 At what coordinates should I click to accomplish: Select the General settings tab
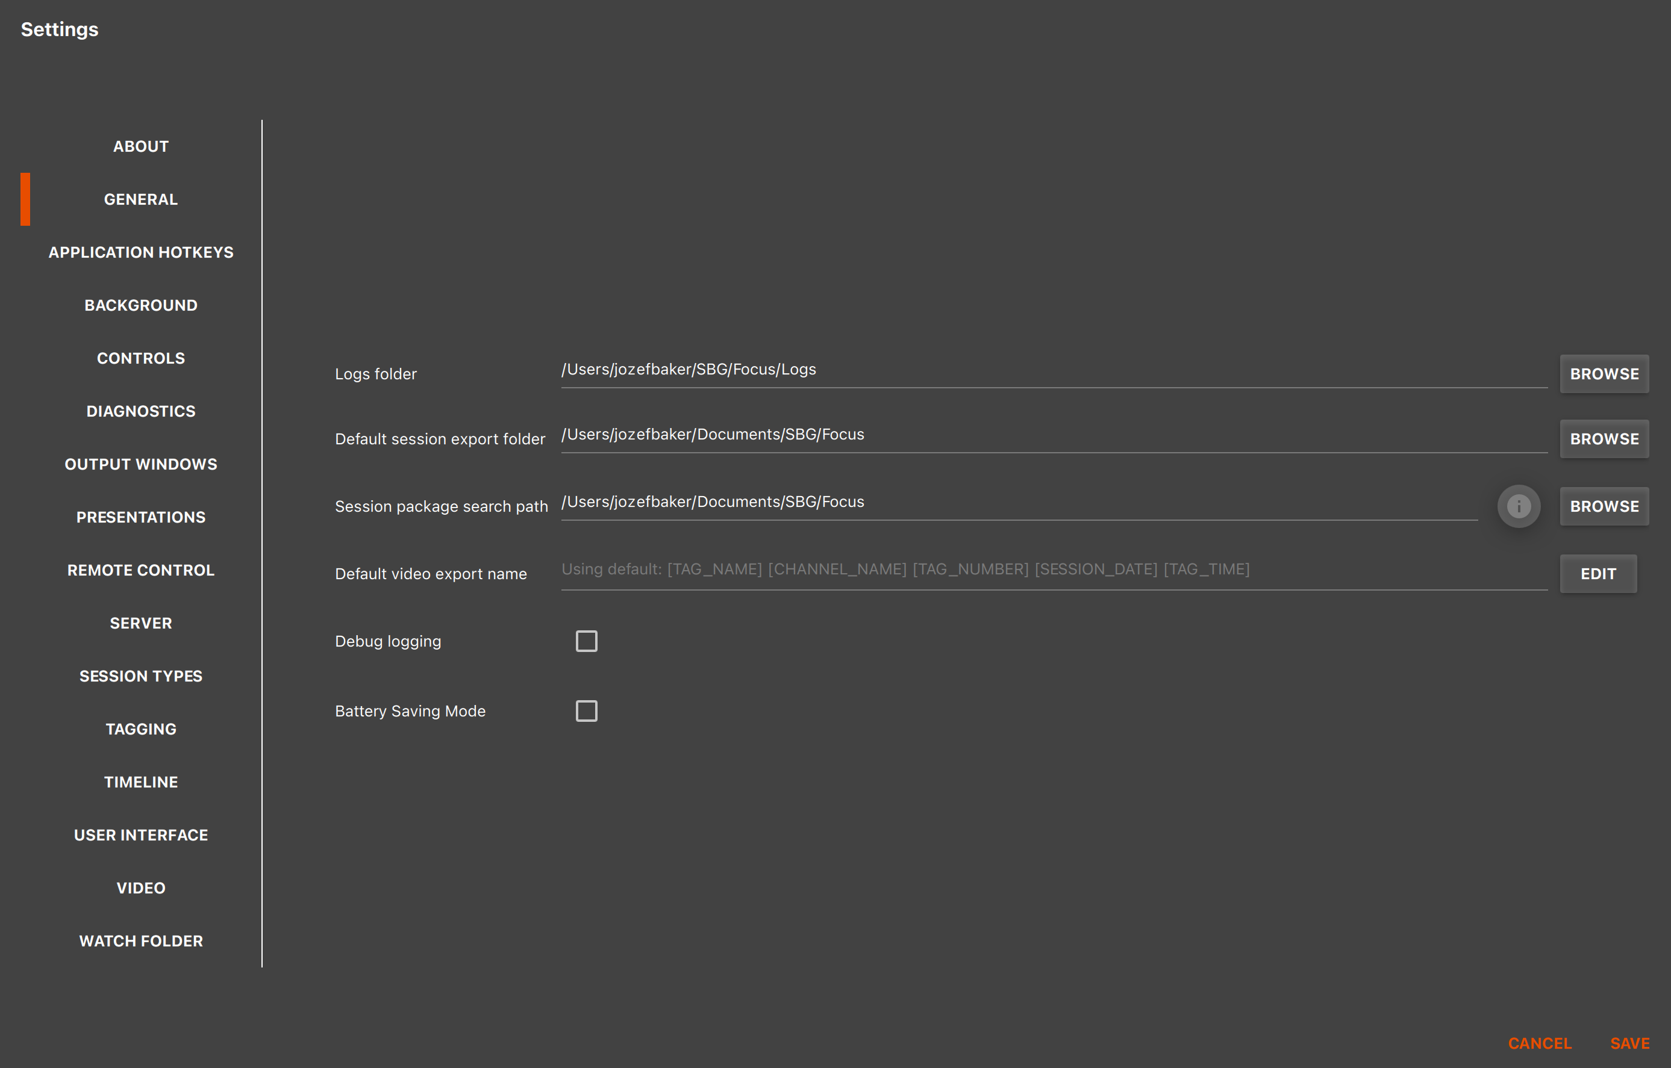pos(141,200)
